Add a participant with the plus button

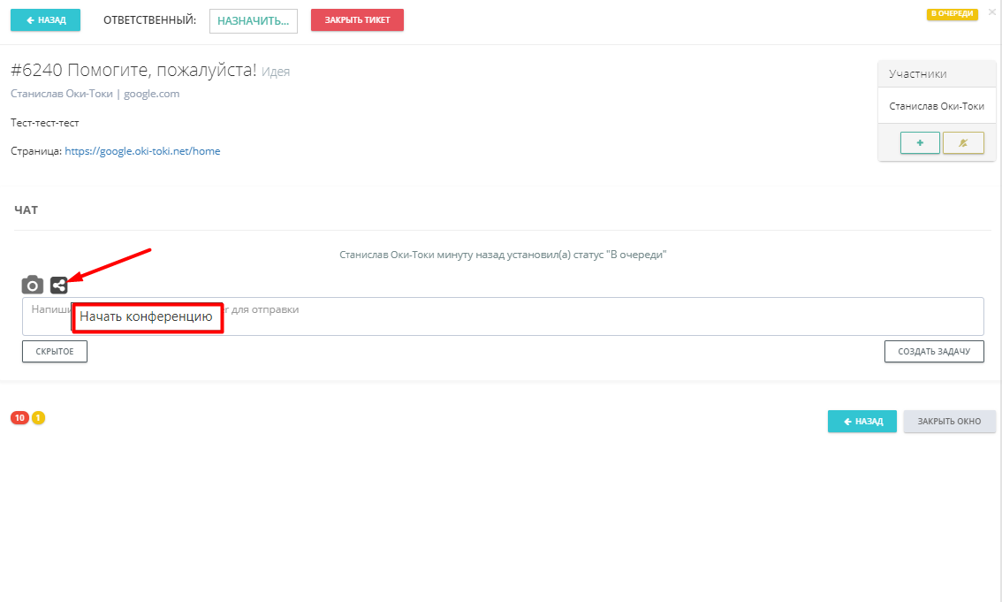point(919,143)
